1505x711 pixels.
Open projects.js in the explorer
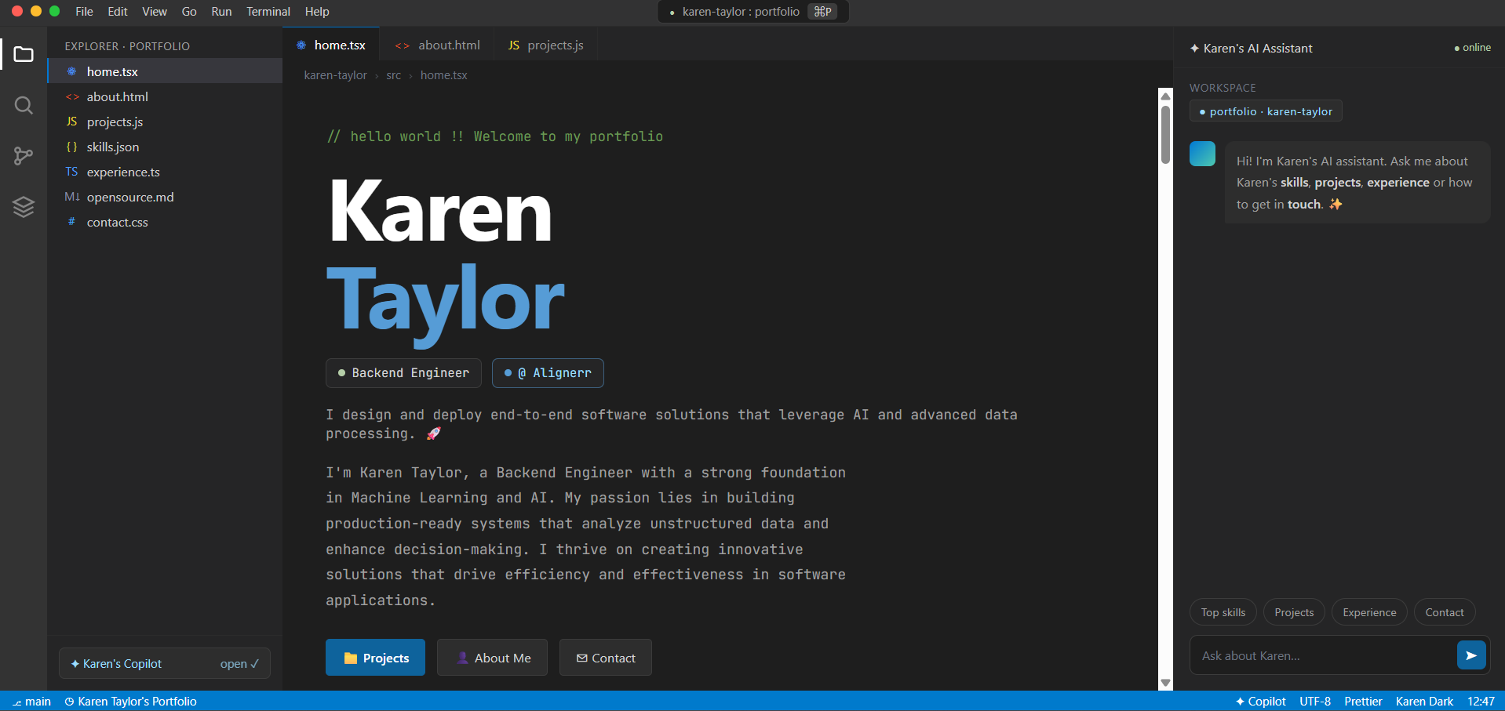(x=165, y=122)
